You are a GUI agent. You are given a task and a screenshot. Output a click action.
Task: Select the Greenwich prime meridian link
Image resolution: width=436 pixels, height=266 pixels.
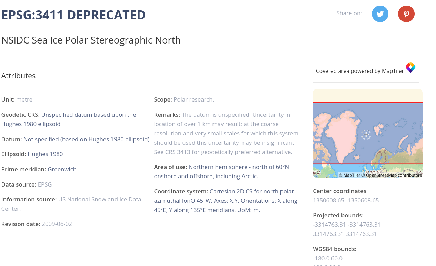tap(62, 169)
